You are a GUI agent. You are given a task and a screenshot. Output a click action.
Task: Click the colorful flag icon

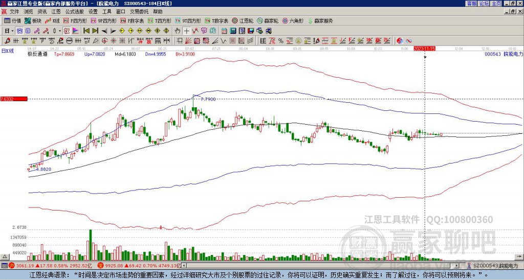pos(76,31)
